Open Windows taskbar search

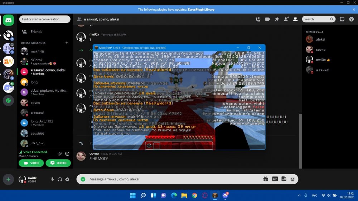143,195
